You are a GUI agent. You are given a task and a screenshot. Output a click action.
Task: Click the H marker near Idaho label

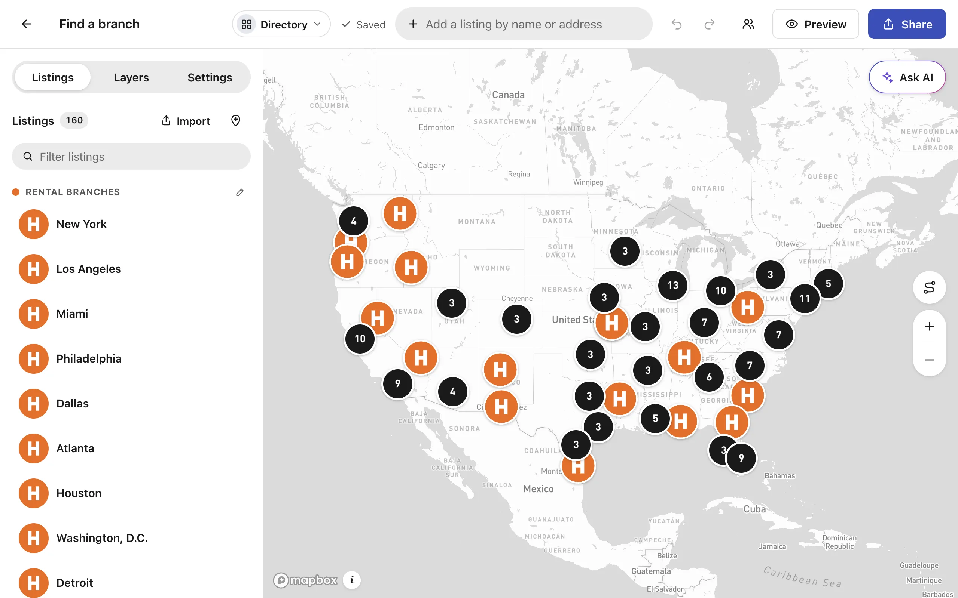click(x=411, y=267)
